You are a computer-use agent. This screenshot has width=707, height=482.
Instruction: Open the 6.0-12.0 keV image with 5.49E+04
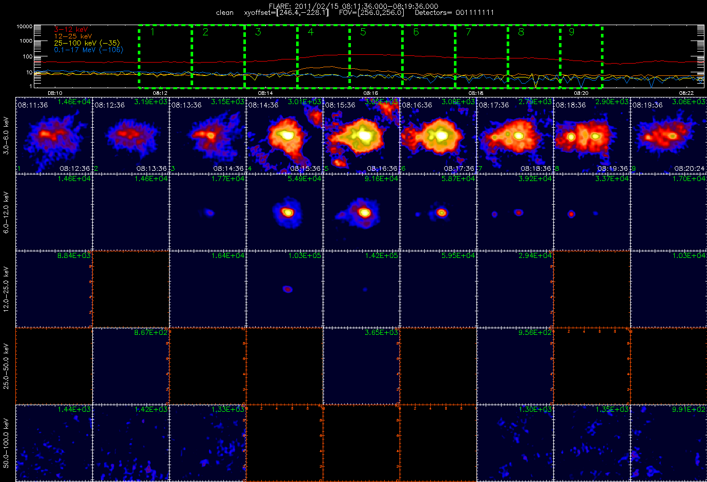(284, 212)
